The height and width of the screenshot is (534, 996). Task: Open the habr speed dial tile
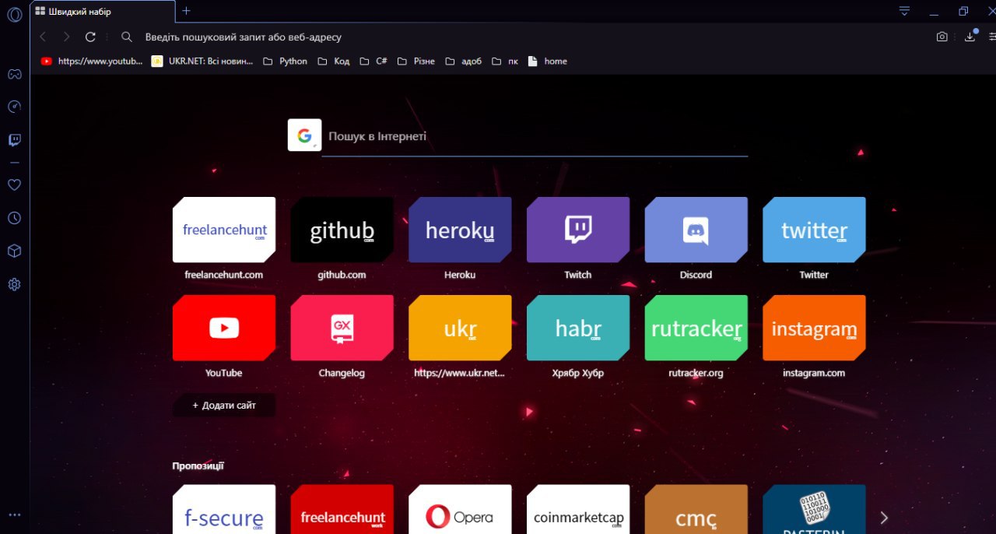click(578, 328)
